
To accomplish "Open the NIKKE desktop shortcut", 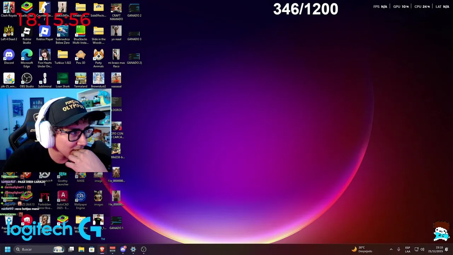I will (x=80, y=177).
